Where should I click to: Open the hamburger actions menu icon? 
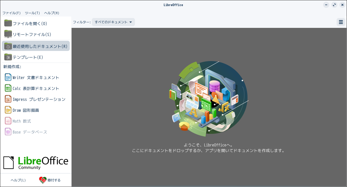click(341, 22)
